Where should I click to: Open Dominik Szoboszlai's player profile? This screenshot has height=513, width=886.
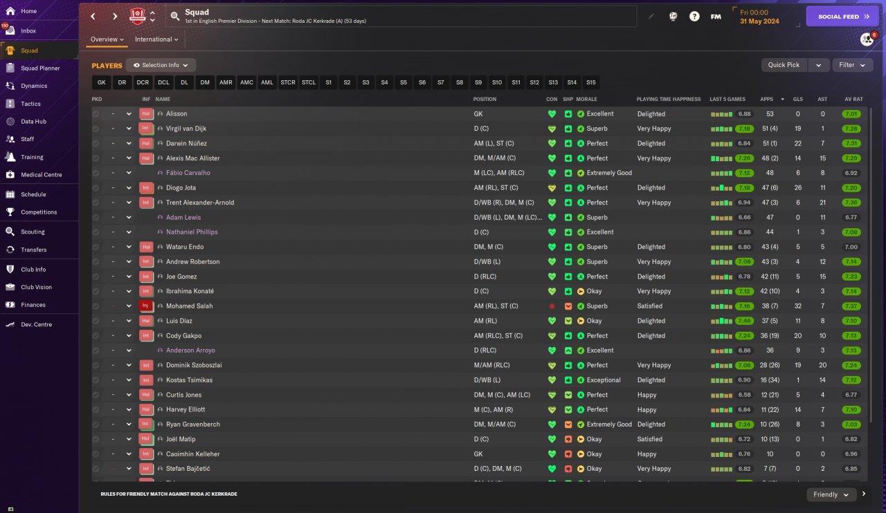194,365
